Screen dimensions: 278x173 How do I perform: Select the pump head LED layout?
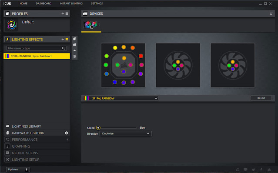click(123, 65)
